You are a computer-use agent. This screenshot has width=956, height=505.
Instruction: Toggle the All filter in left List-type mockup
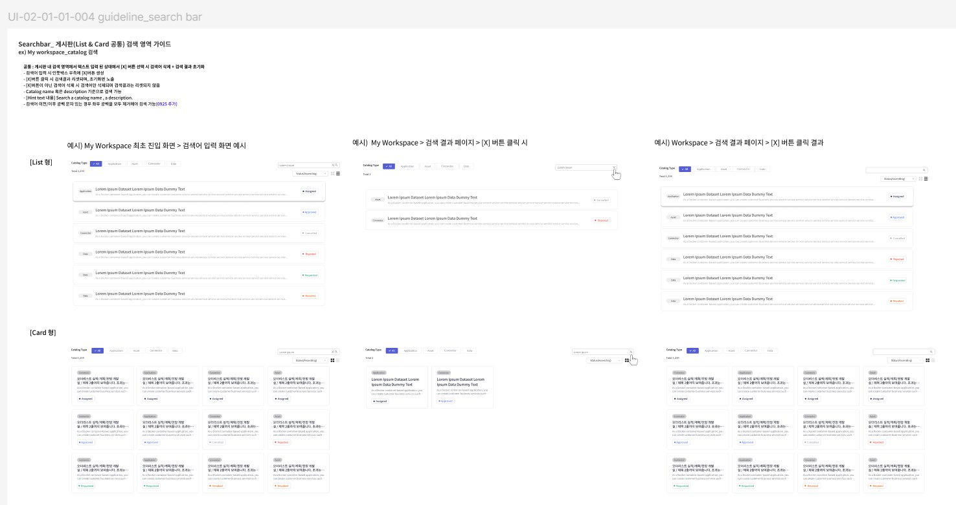click(96, 164)
